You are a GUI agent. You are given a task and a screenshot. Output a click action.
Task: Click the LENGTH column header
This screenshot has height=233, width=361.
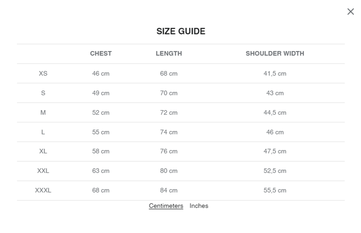[169, 53]
